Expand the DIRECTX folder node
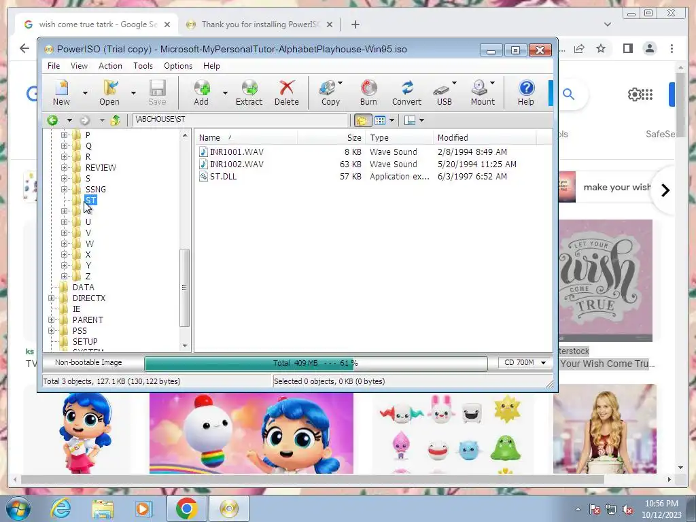 [x=52, y=298]
